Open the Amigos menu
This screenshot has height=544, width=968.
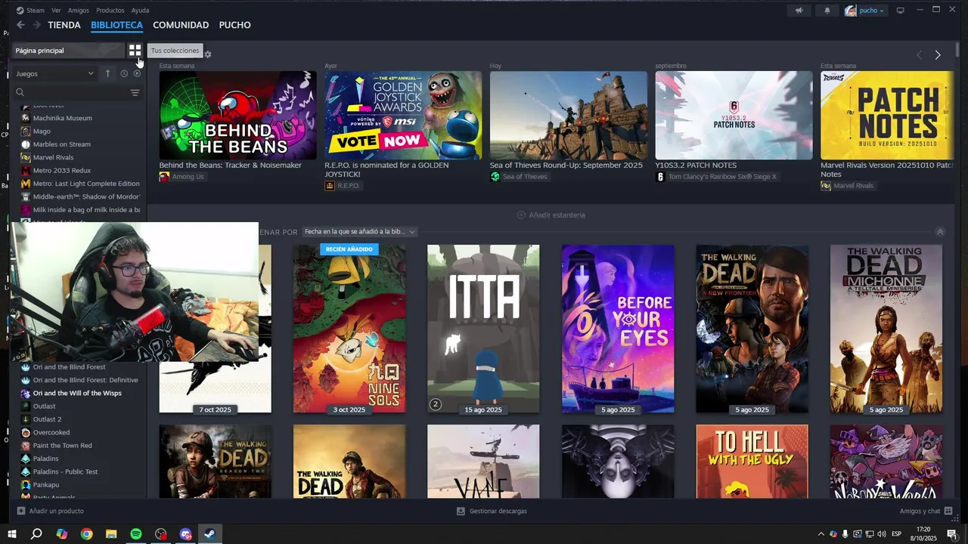[x=78, y=10]
